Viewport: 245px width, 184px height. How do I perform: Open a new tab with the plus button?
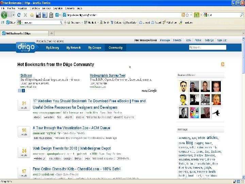click(51, 33)
